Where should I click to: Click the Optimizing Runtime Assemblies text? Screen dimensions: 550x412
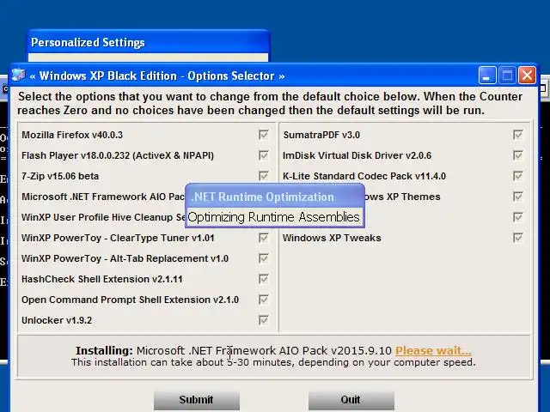point(273,217)
